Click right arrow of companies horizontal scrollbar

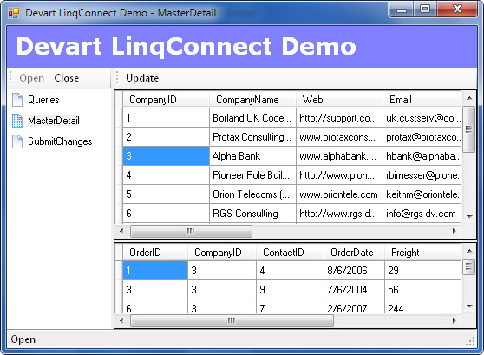(x=454, y=231)
